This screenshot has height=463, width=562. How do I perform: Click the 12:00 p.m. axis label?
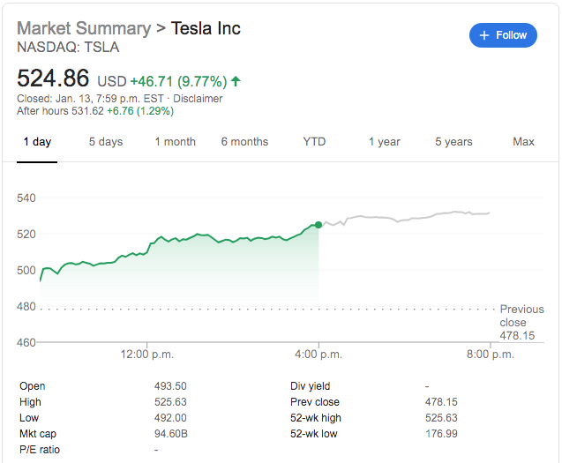147,355
